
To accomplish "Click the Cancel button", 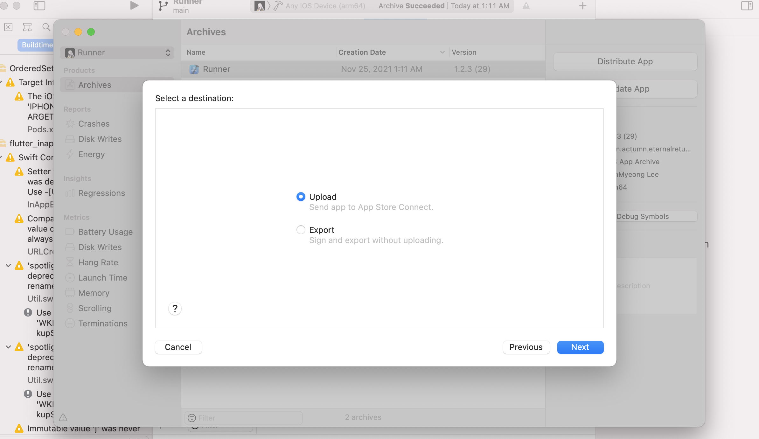I will click(178, 347).
